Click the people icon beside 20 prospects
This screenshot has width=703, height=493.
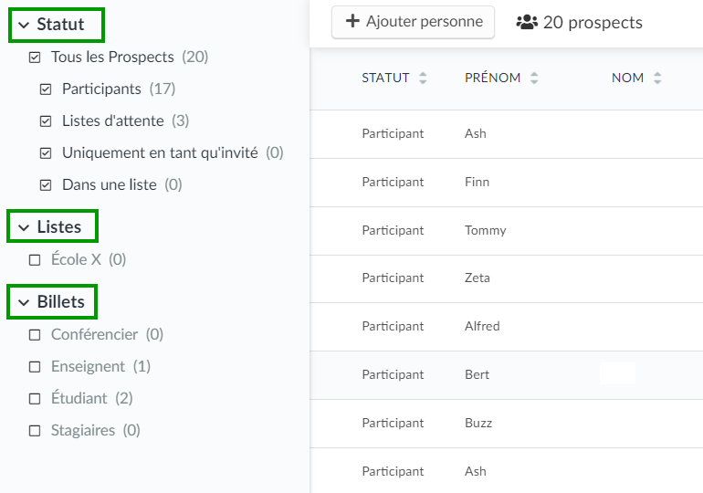click(x=527, y=22)
